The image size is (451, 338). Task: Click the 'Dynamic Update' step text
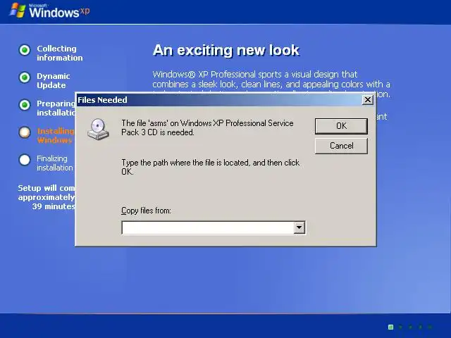click(54, 81)
